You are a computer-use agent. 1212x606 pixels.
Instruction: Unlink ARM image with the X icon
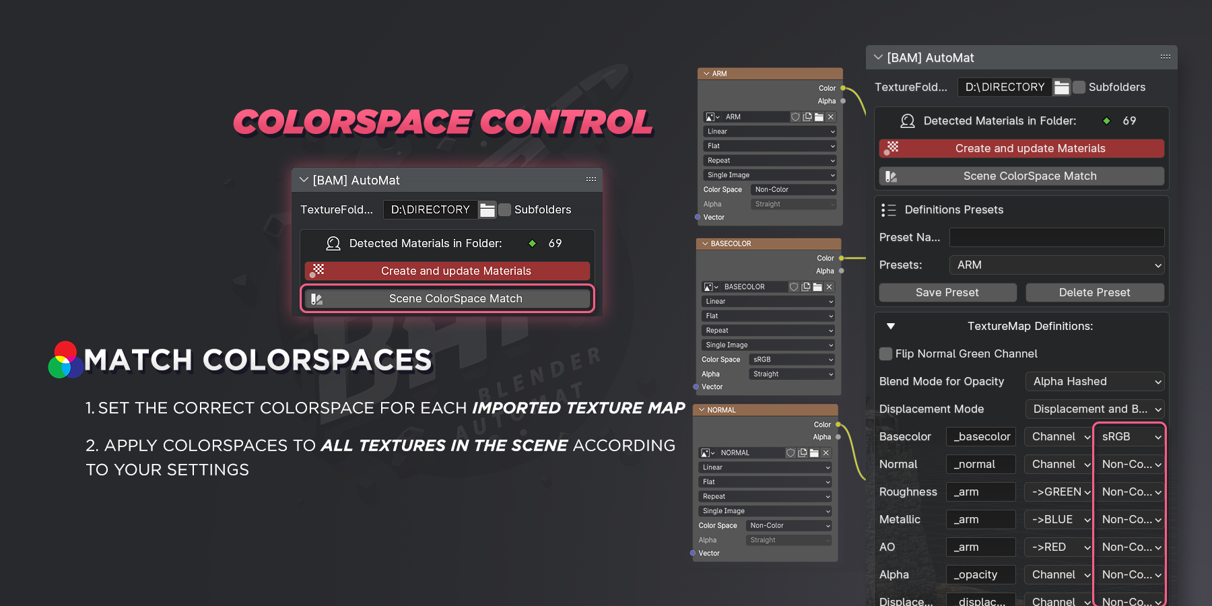[x=830, y=117]
